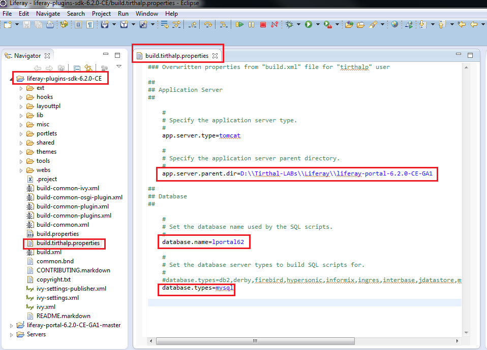Click the Open Type folder icon
This screenshot has height=350, width=487.
tap(349, 24)
